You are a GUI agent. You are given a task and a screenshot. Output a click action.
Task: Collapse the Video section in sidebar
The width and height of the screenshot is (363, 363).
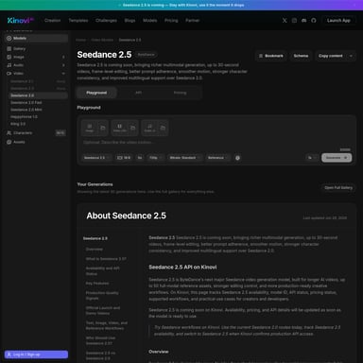click(63, 74)
